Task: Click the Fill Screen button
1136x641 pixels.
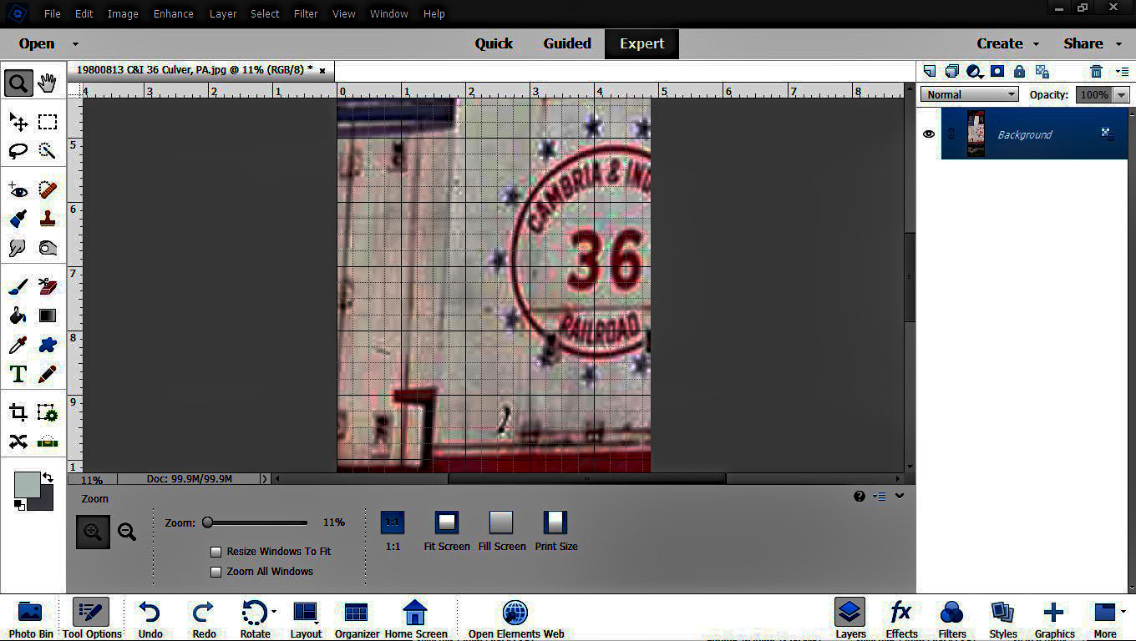Action: click(x=501, y=522)
